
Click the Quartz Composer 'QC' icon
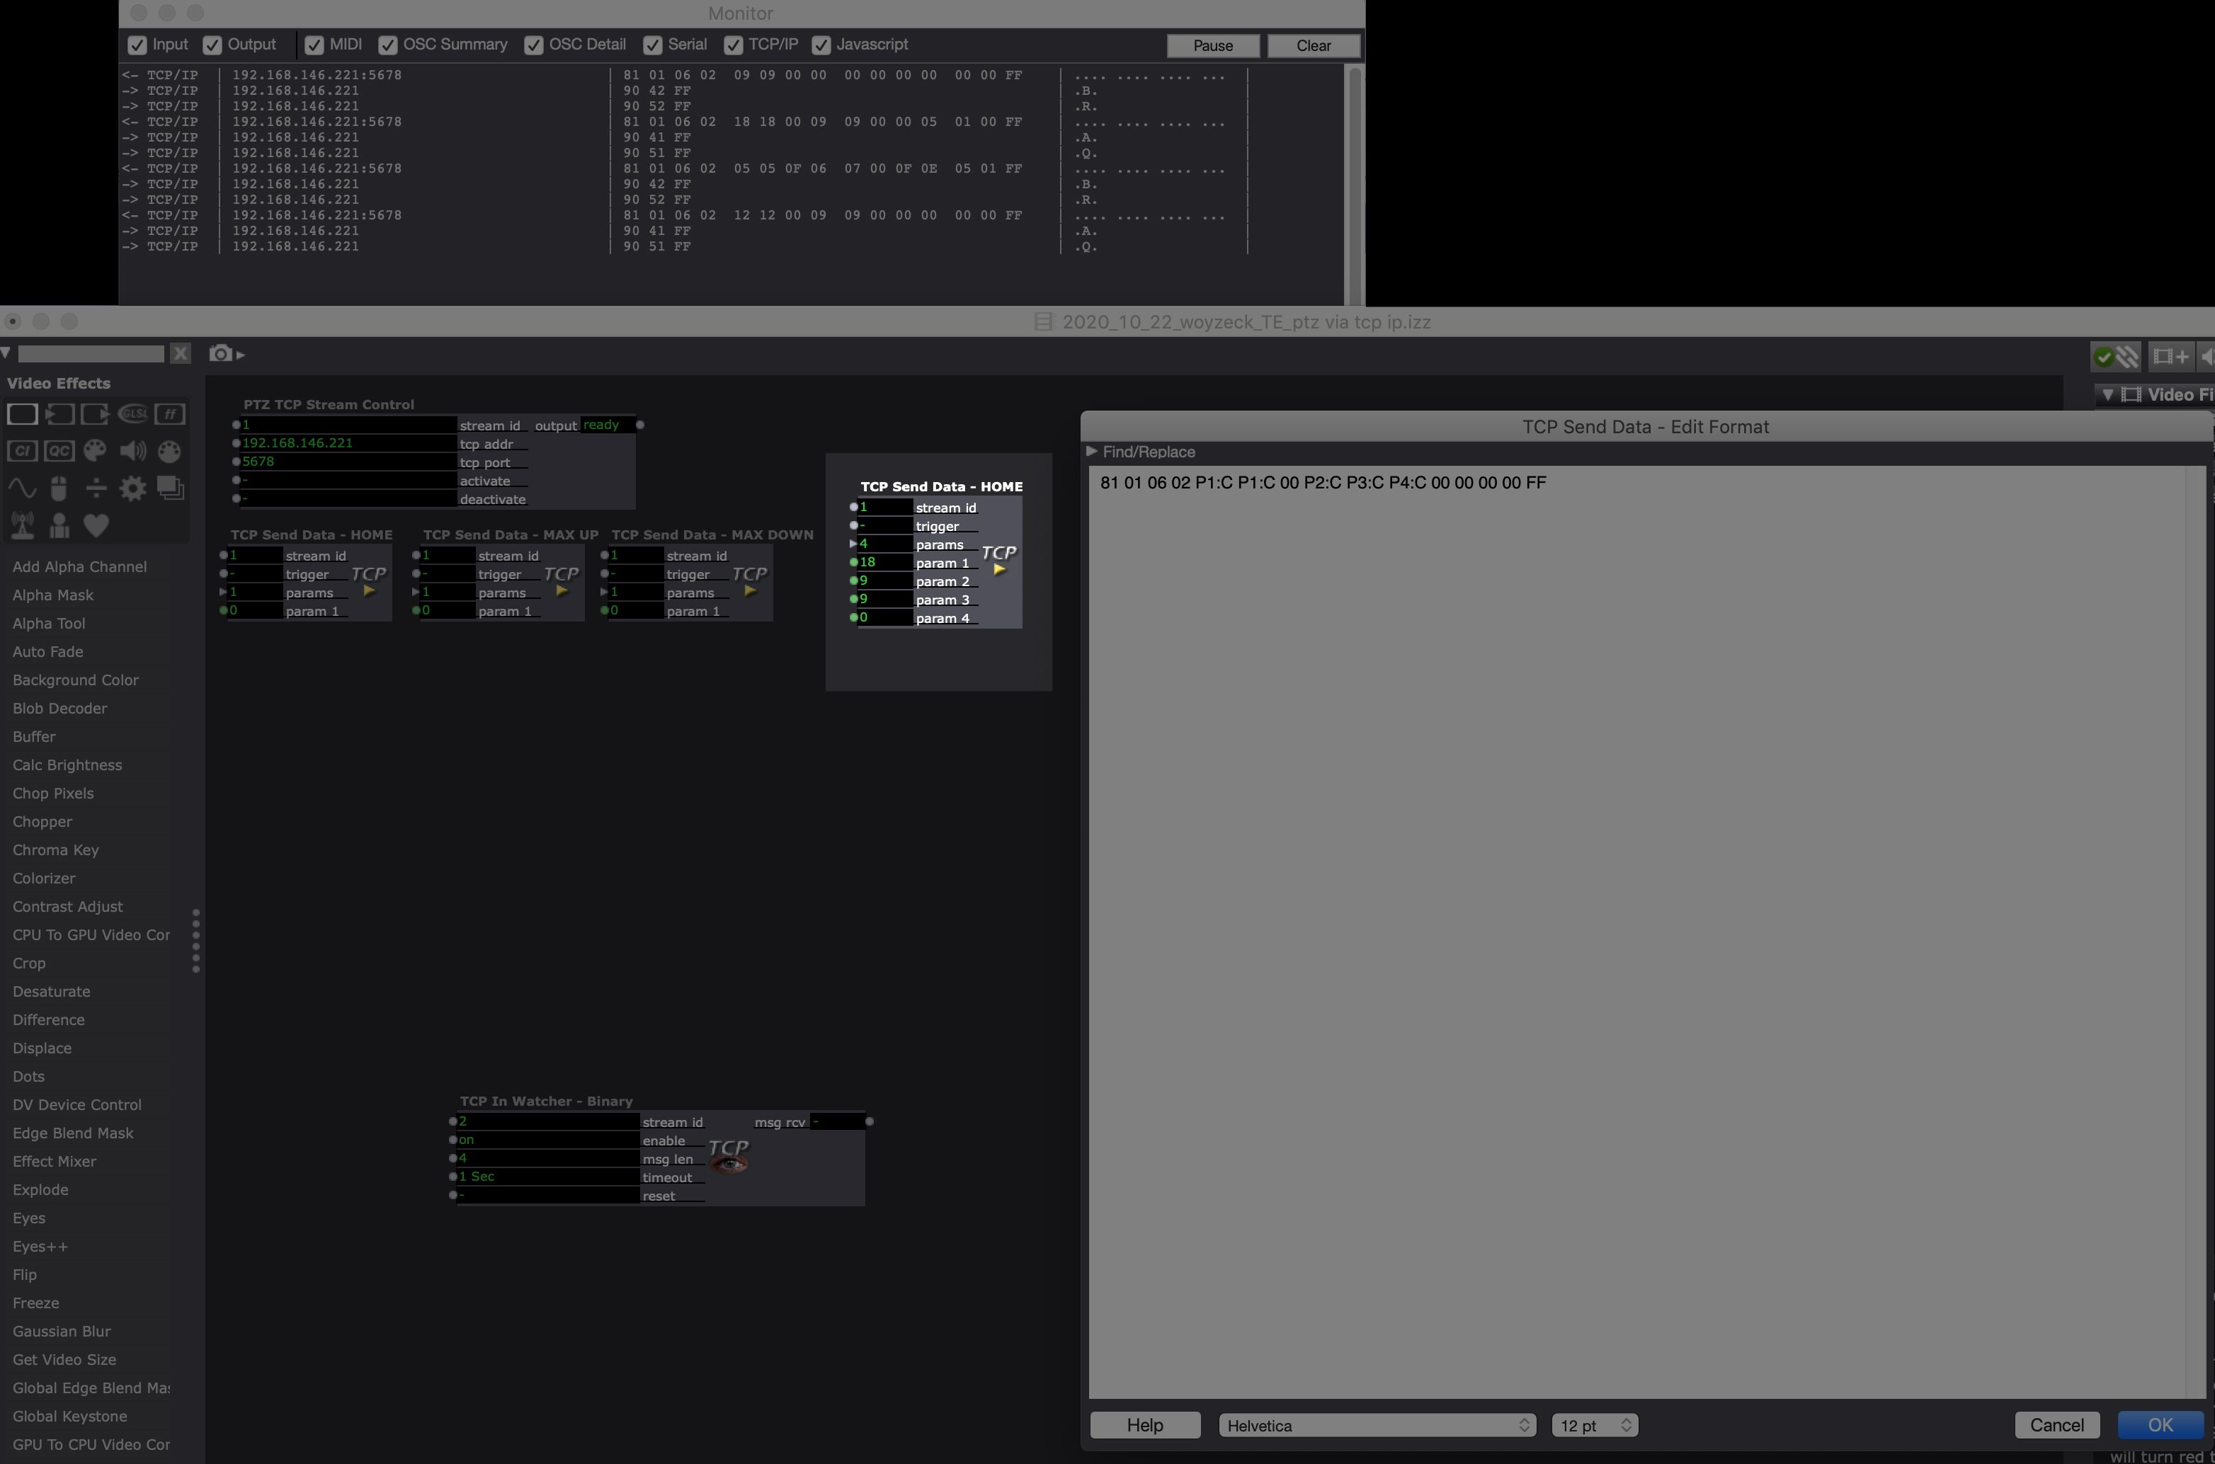(x=59, y=451)
